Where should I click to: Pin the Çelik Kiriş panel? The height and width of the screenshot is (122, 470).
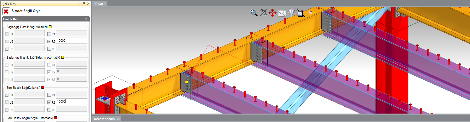pyautogui.click(x=84, y=4)
